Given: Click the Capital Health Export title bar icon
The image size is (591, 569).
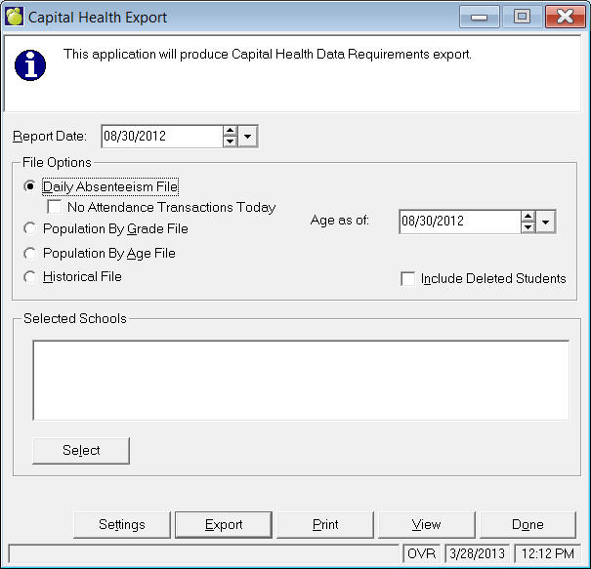Looking at the screenshot, I should (x=15, y=18).
